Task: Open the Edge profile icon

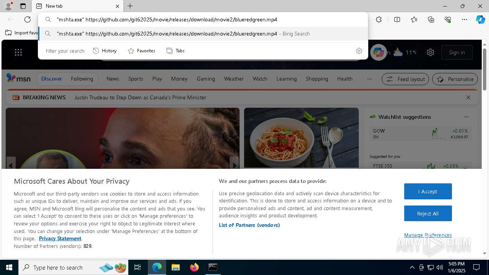Action: [8, 6]
